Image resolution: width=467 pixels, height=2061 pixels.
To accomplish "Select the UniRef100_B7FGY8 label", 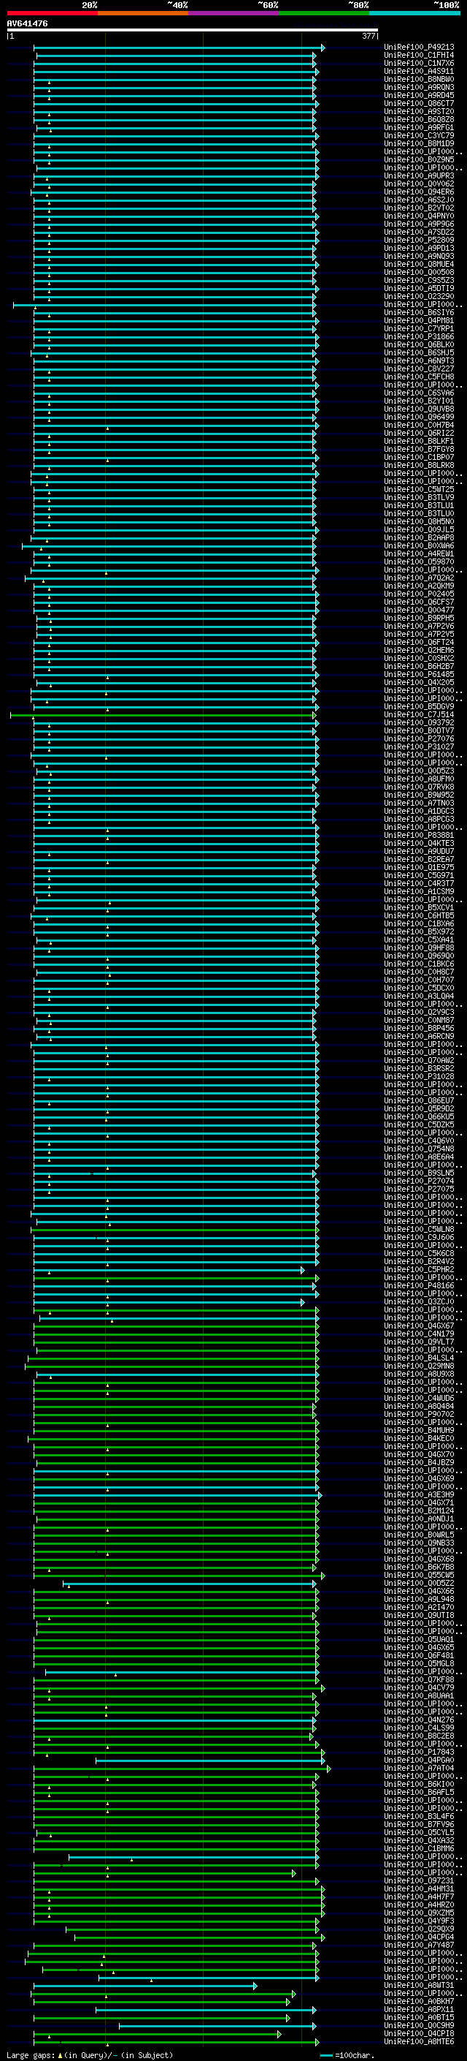I will point(419,450).
